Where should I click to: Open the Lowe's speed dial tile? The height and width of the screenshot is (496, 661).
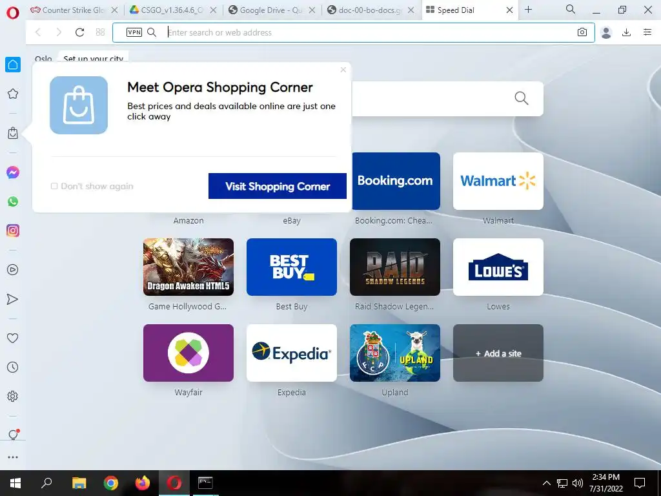pyautogui.click(x=498, y=267)
